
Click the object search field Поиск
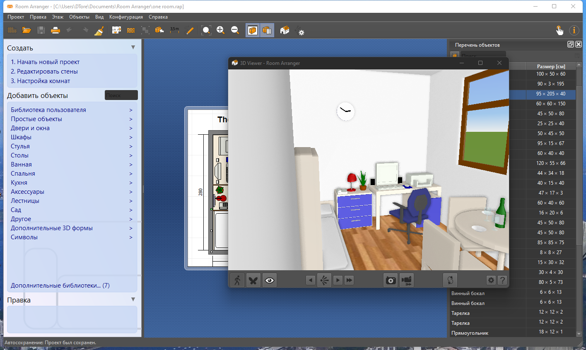tap(121, 95)
